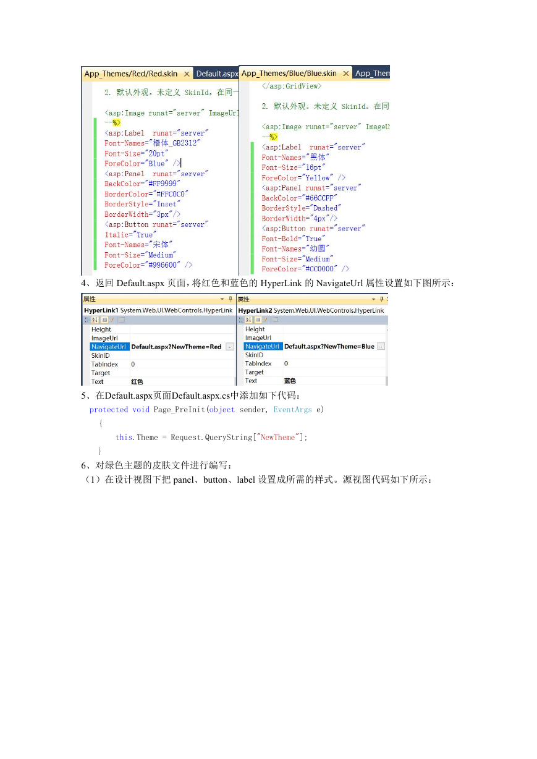Click the Font-Names="宋体" code line
This screenshot has width=537, height=759.
[x=139, y=245]
